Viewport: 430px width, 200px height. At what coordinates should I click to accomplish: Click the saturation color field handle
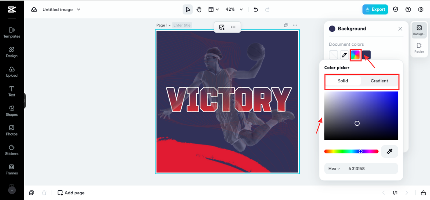[x=357, y=123]
